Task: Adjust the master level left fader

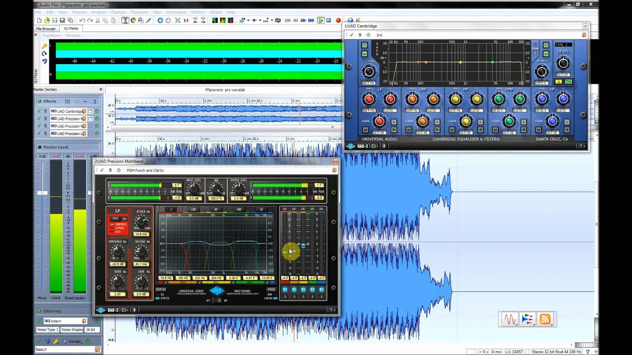Action: 42,193
